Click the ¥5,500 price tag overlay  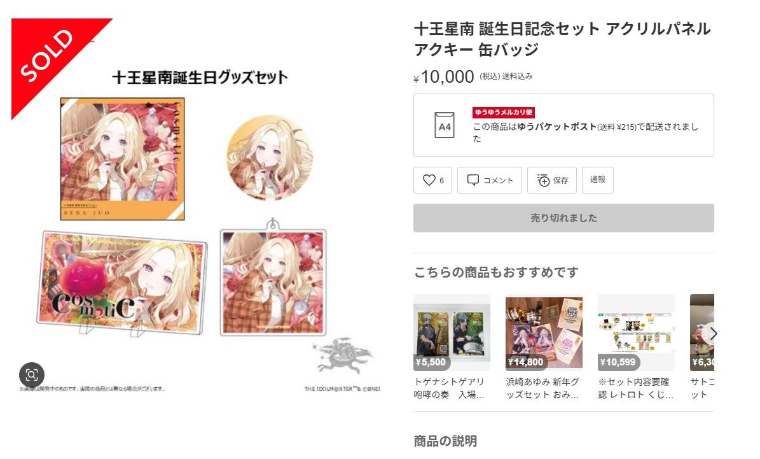(431, 362)
